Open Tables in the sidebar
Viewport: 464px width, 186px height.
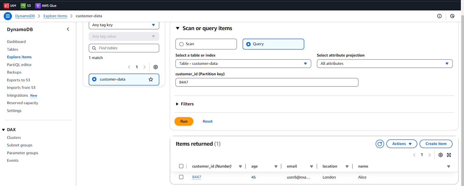click(12, 49)
